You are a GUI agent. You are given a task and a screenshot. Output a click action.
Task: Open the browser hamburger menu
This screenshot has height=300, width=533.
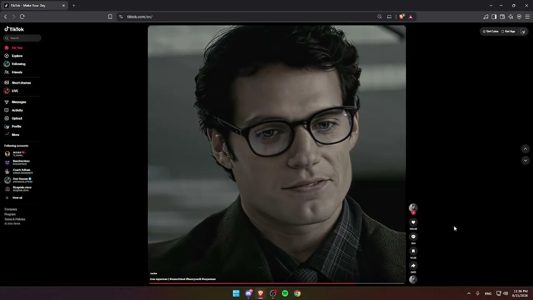[x=528, y=17]
